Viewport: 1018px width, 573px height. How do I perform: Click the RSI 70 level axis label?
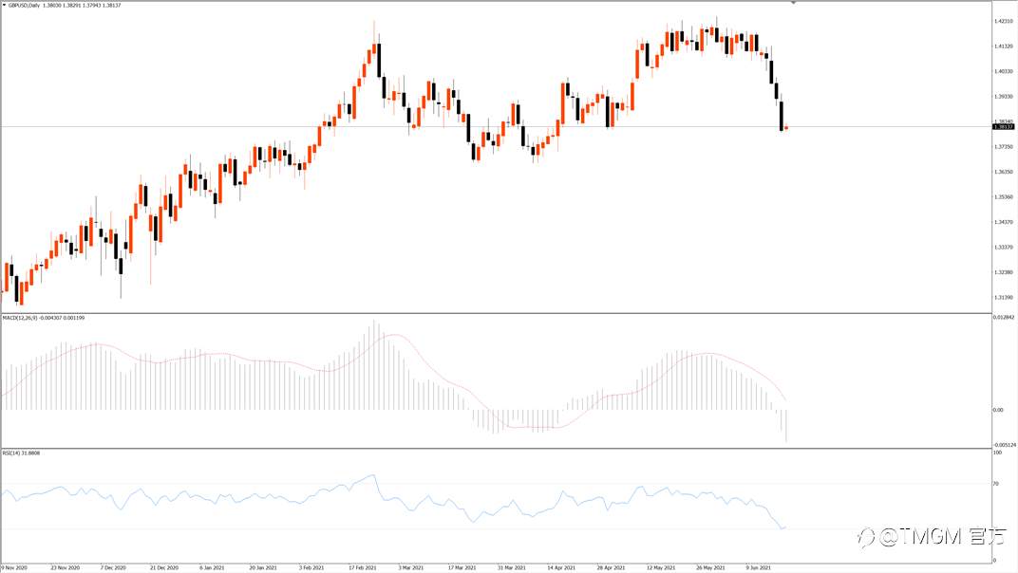click(996, 484)
